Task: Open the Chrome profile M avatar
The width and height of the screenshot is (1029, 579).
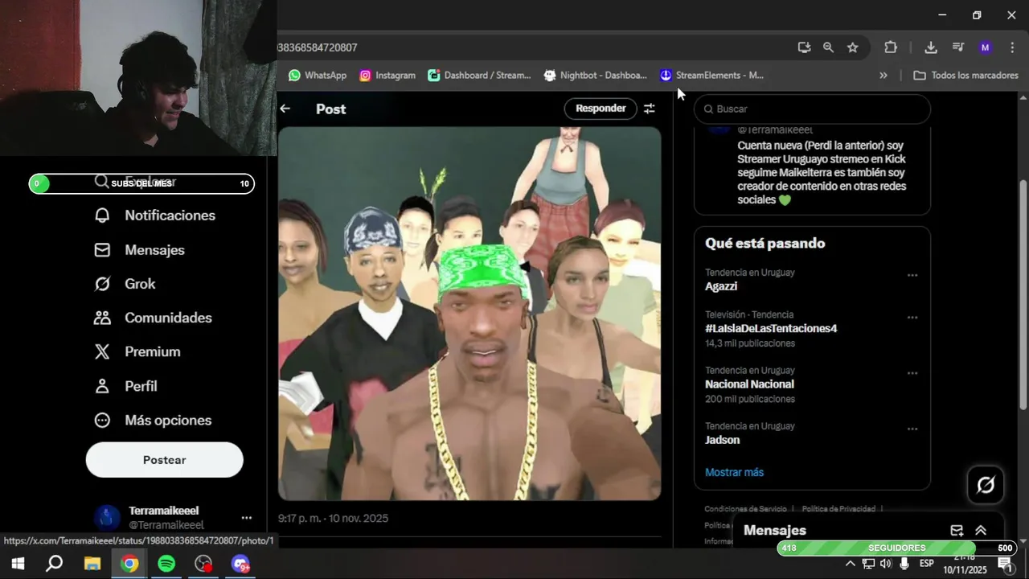Action: point(986,47)
